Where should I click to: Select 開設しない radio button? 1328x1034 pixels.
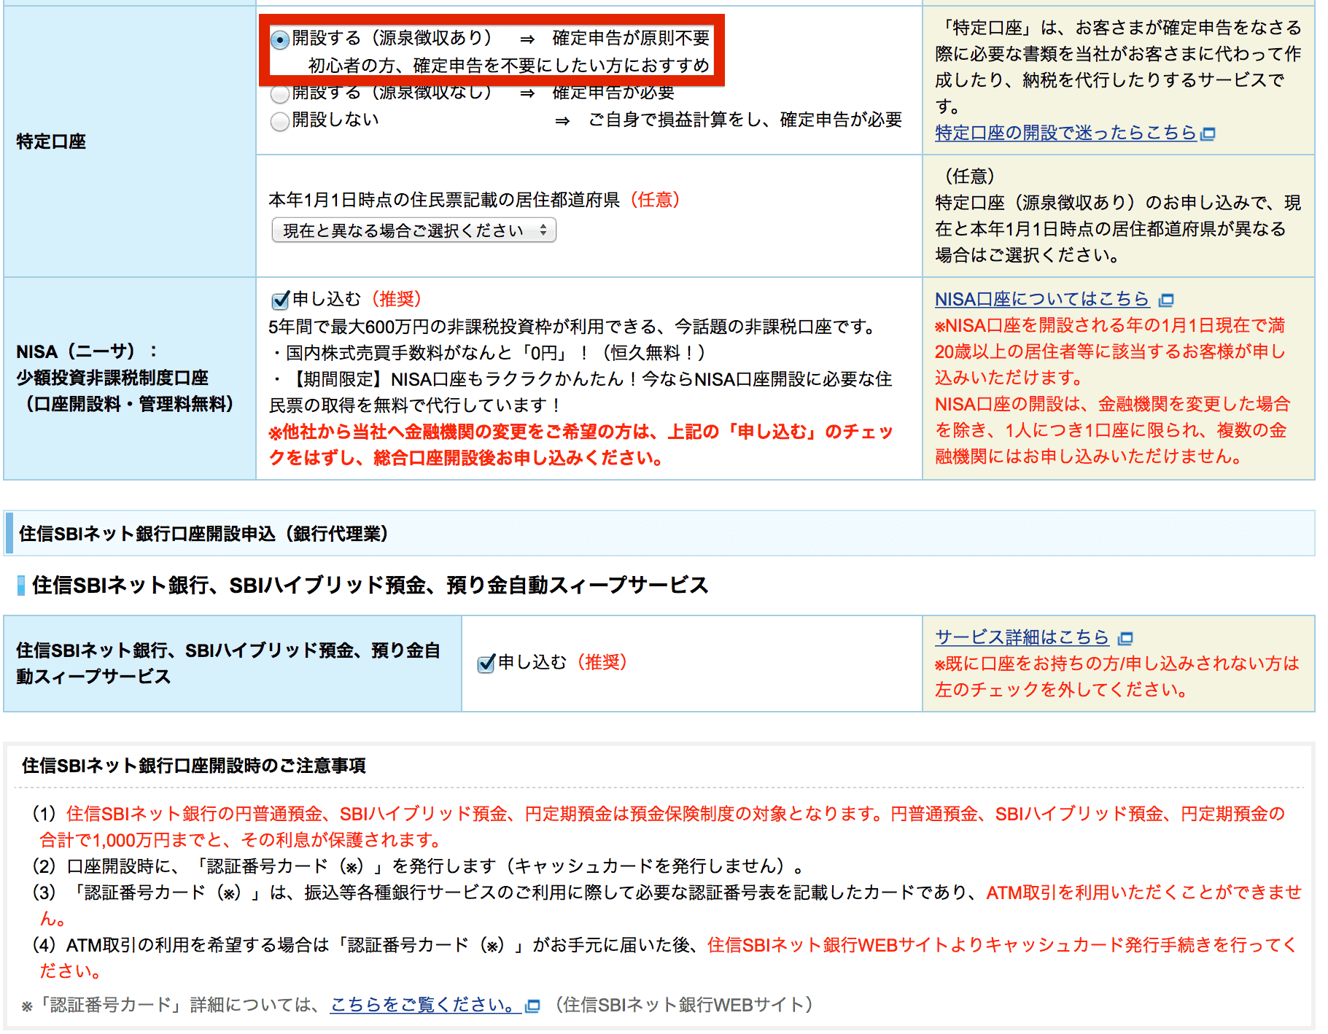tap(280, 121)
